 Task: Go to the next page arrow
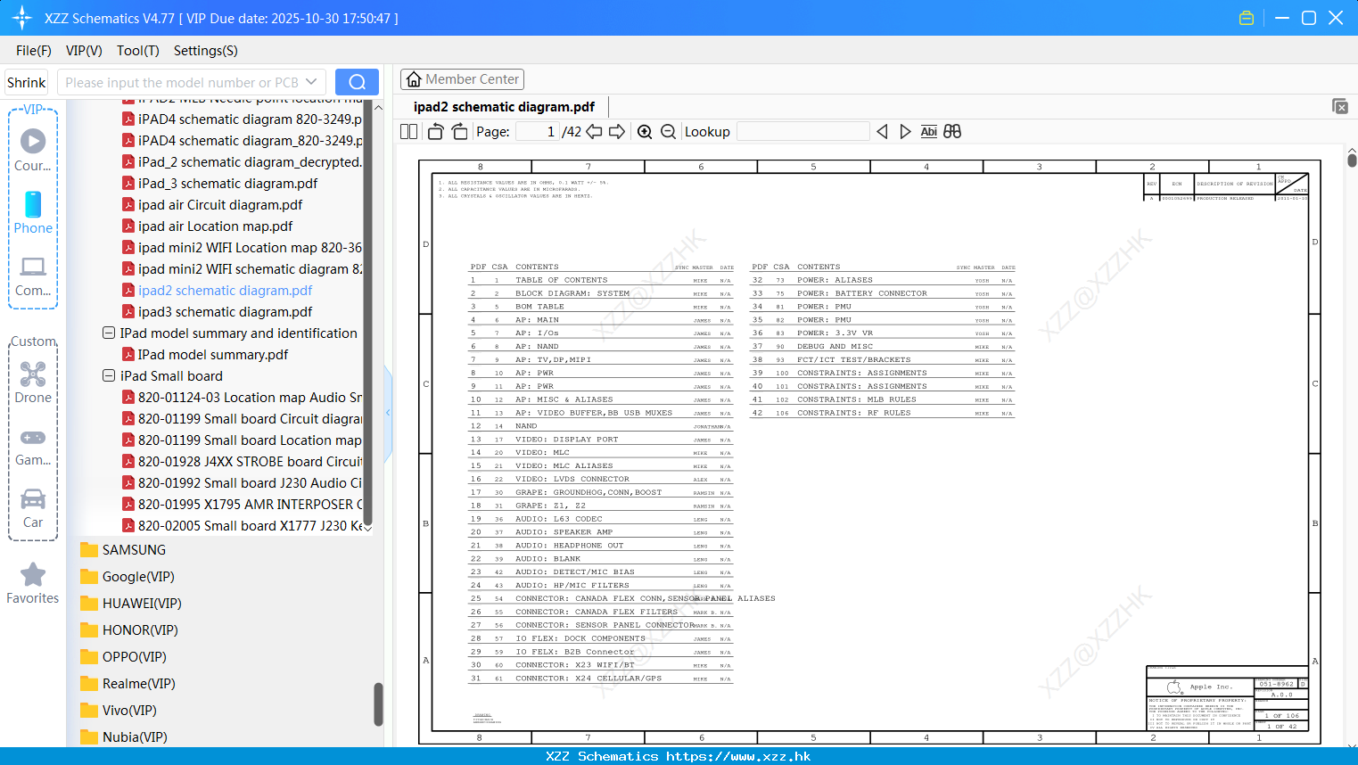coord(617,131)
